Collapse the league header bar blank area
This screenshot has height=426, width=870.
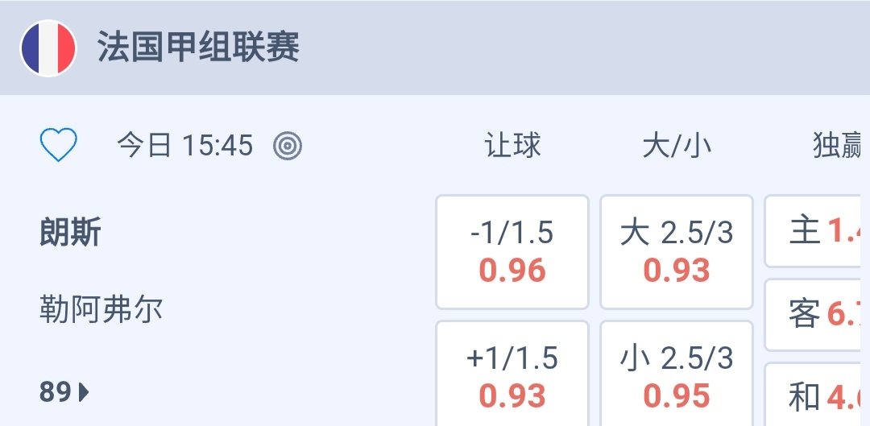click(x=580, y=48)
